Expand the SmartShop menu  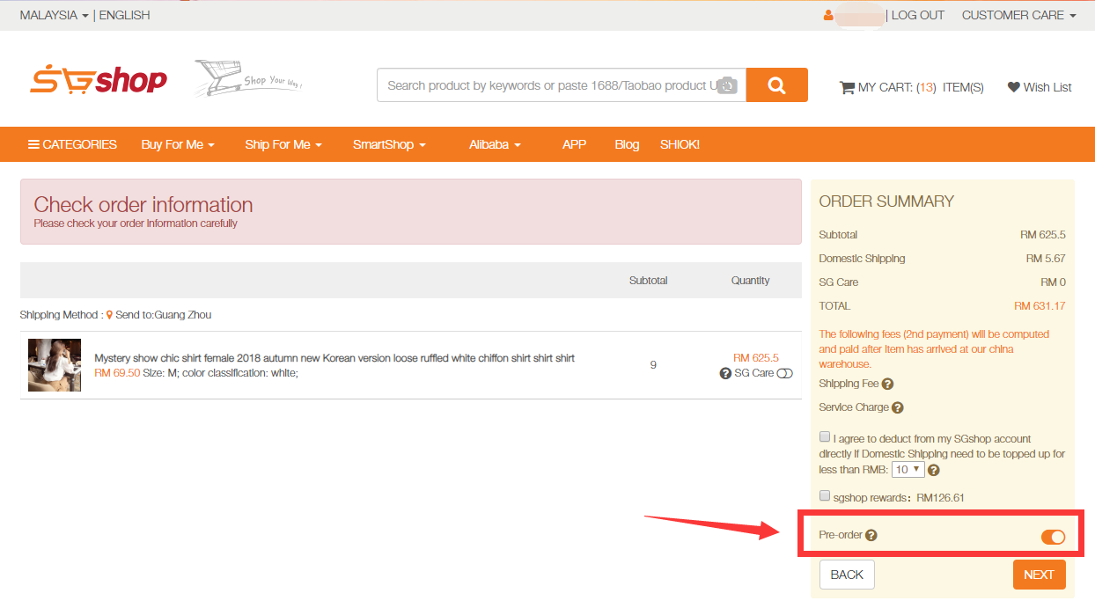pyautogui.click(x=389, y=144)
